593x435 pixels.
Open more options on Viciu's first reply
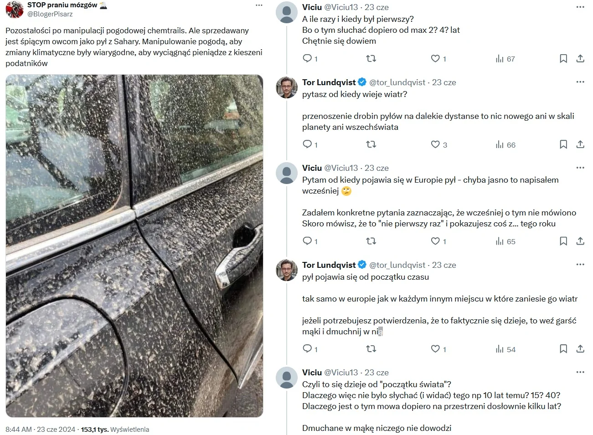580,7
